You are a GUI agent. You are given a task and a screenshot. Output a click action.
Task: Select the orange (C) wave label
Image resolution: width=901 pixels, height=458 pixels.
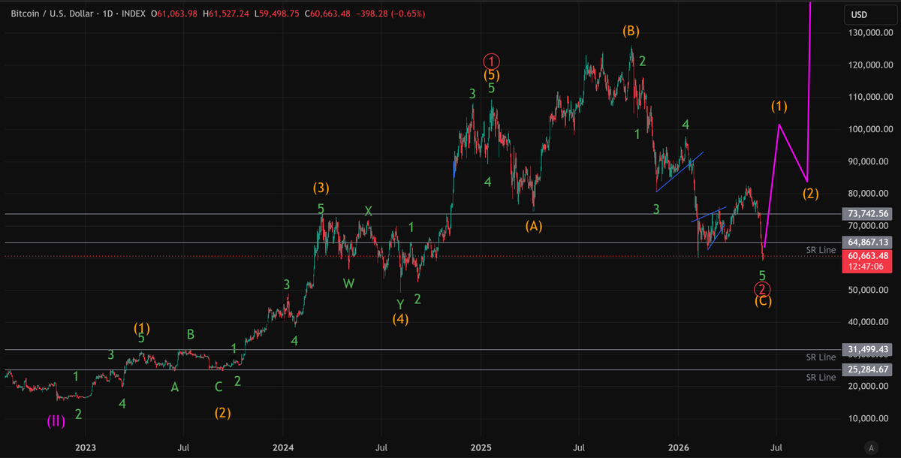click(x=764, y=300)
